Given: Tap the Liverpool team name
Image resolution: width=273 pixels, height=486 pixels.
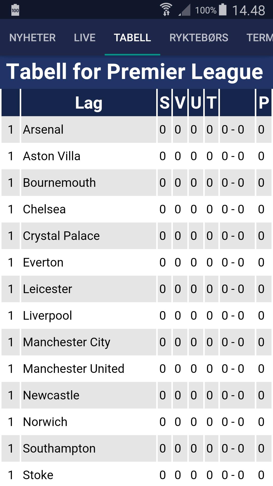Looking at the screenshot, I should (x=48, y=316).
